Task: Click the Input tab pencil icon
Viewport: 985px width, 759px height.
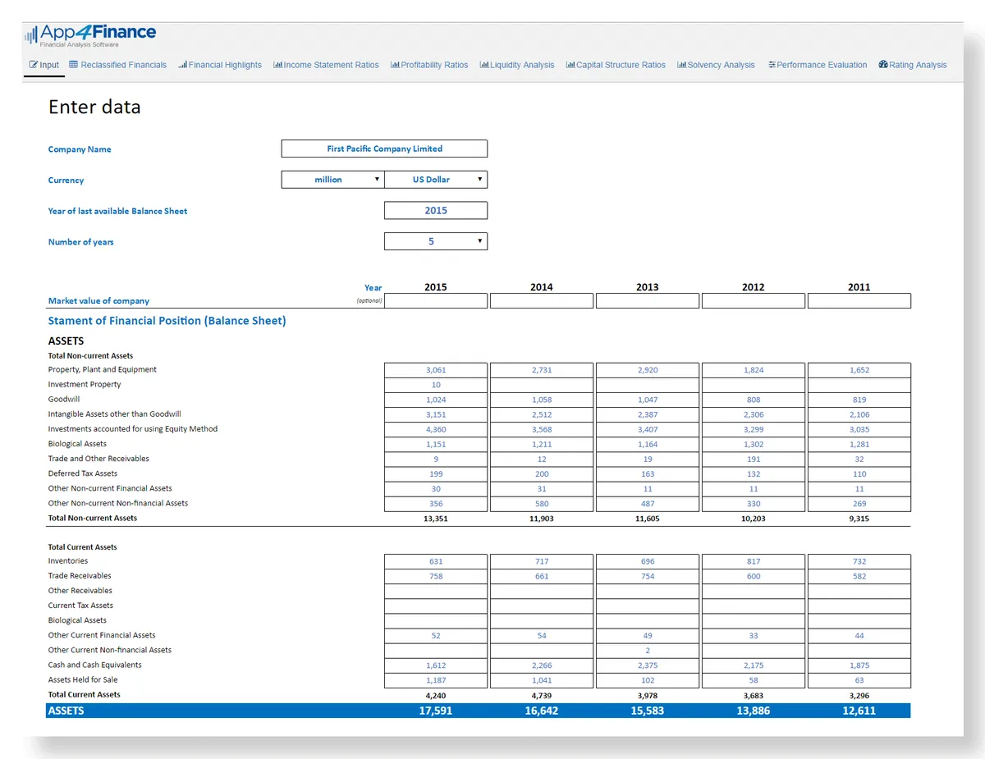Action: point(34,65)
